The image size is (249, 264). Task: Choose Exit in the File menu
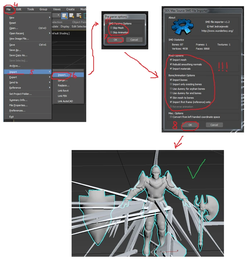click(11, 117)
